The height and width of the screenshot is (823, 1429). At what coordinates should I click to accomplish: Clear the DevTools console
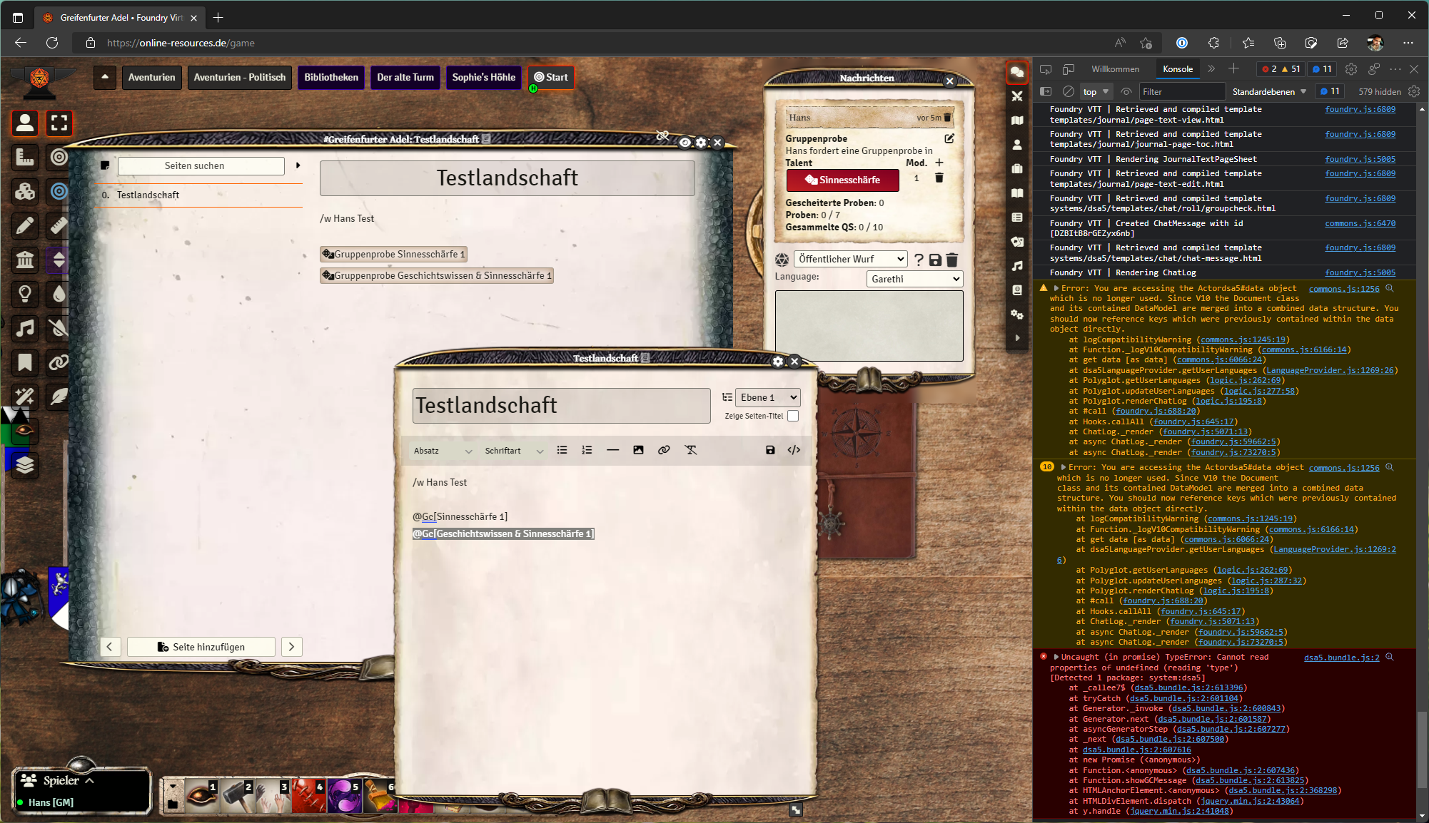point(1069,92)
